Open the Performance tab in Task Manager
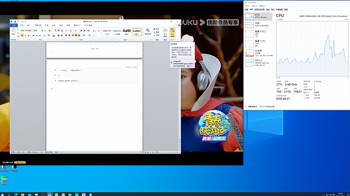Screen dimensions: 350x196 coord(251,9)
